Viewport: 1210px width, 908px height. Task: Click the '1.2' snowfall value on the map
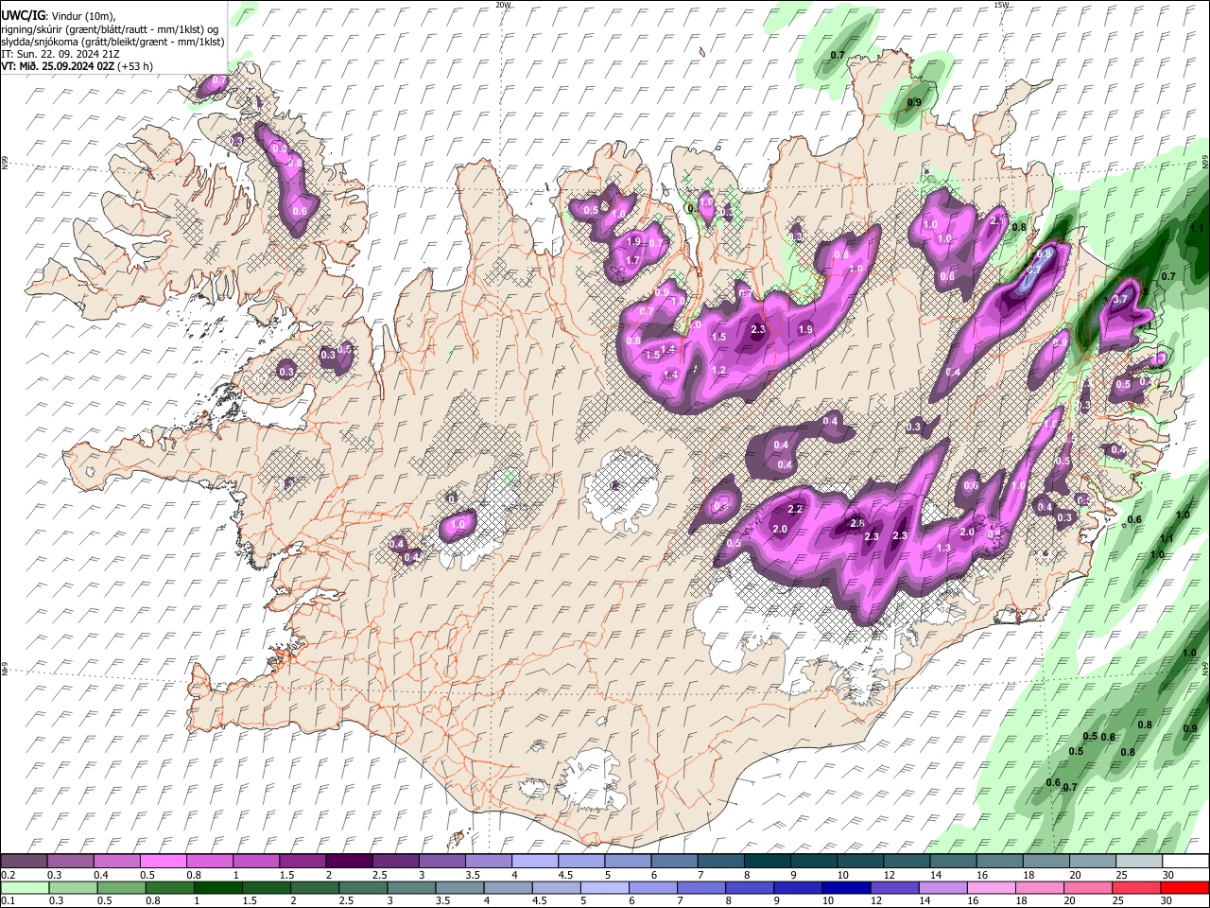pyautogui.click(x=717, y=370)
